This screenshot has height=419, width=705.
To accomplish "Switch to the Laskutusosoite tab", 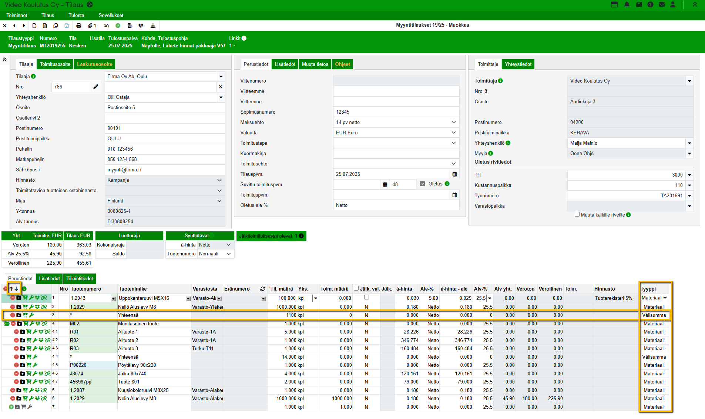I will coord(94,64).
